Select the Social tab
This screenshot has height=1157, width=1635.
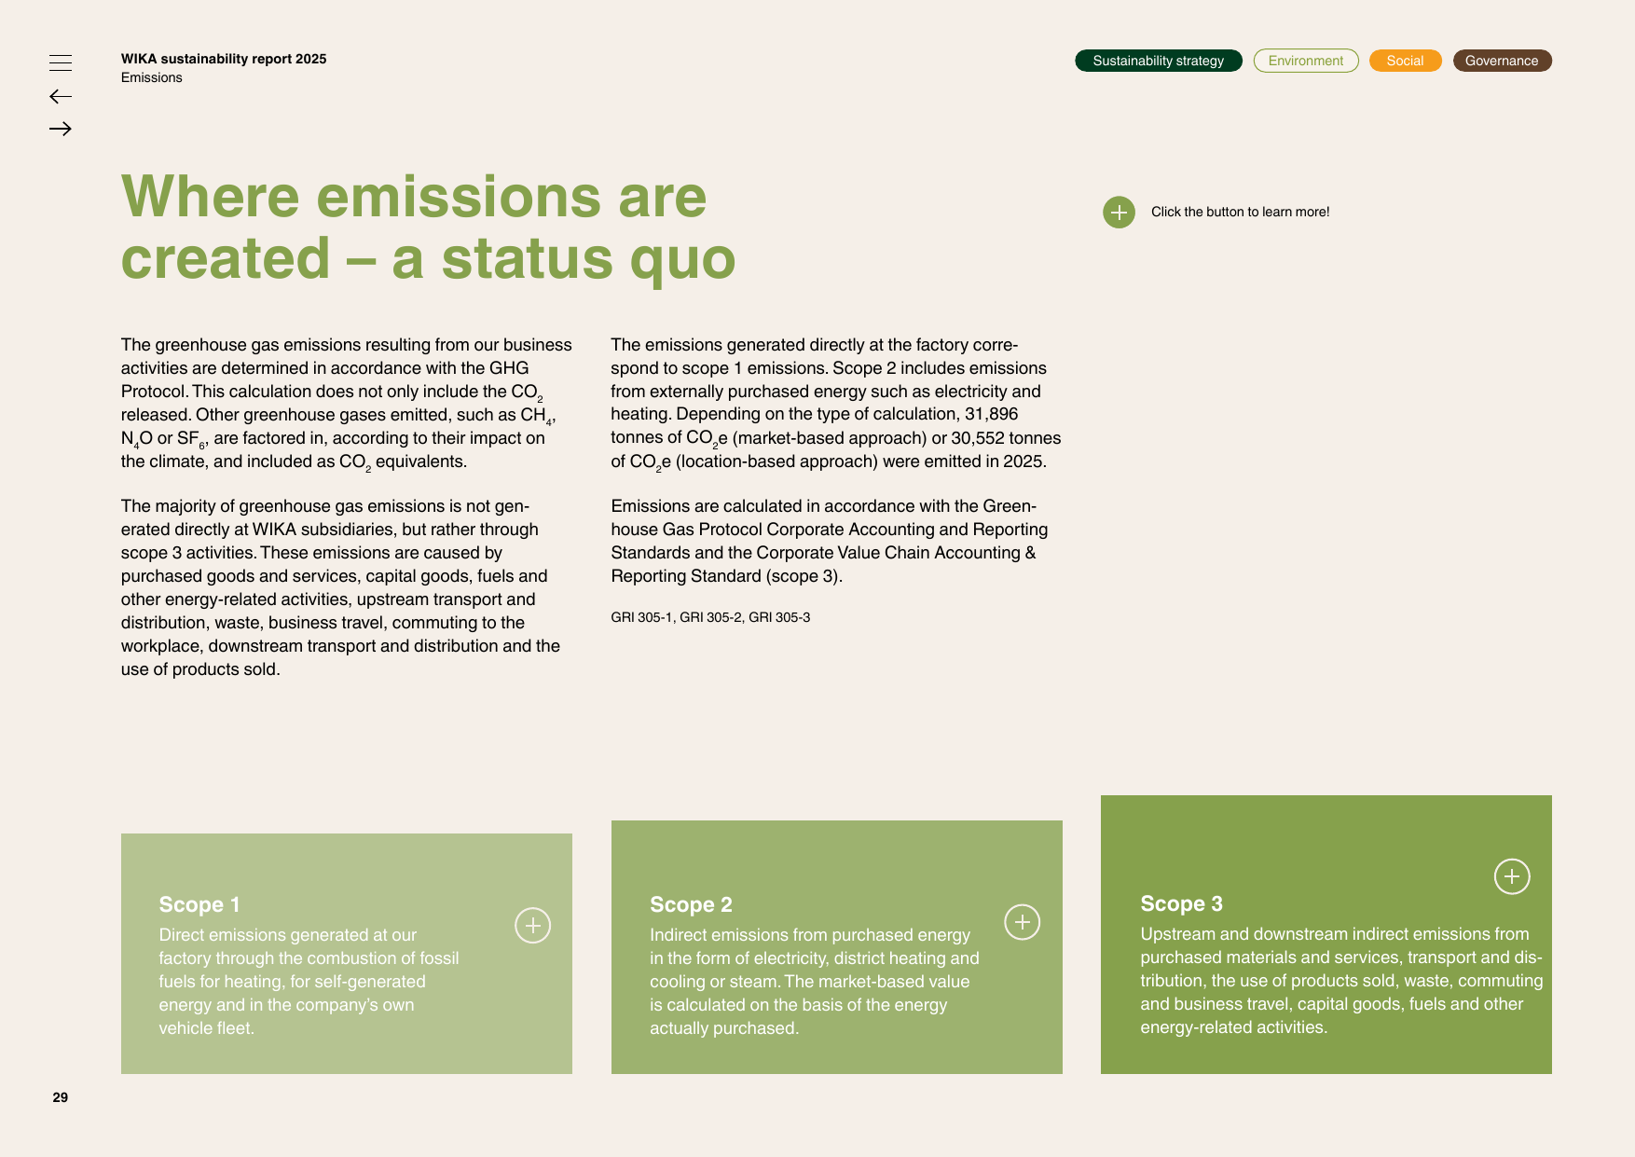coord(1405,61)
